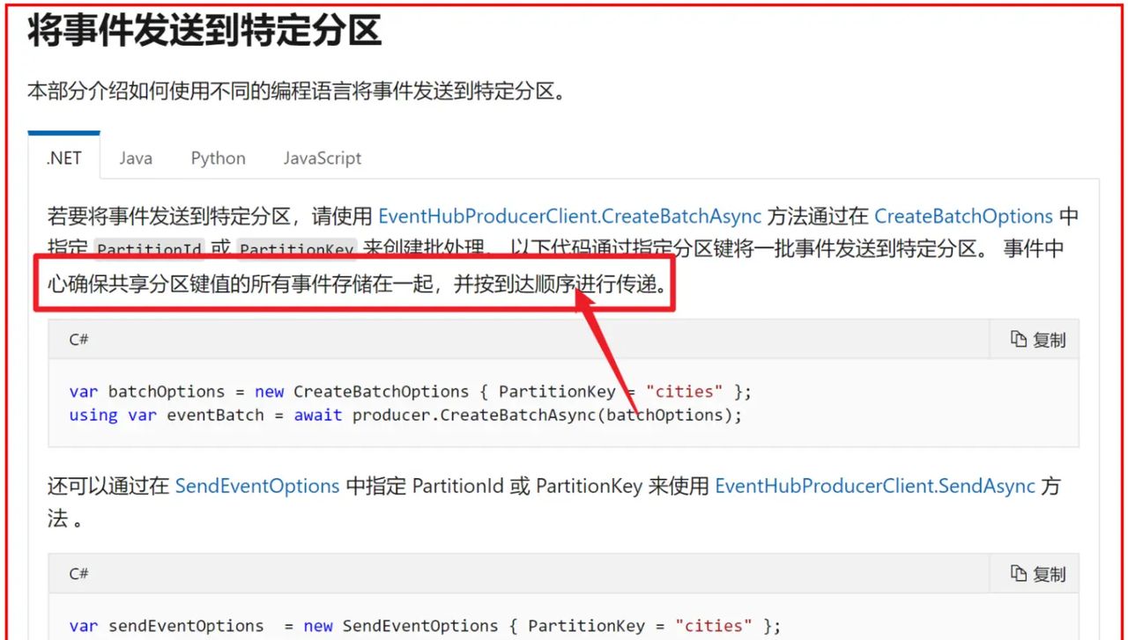Click the inline PartitionKey code snippet
The height and width of the screenshot is (640, 1128).
(296, 249)
